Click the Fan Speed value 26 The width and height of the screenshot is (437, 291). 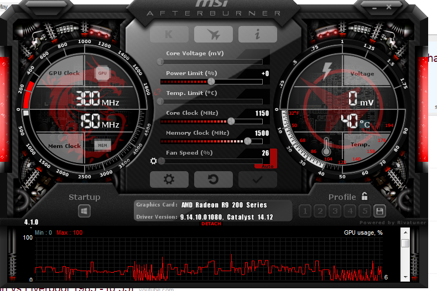tap(266, 153)
